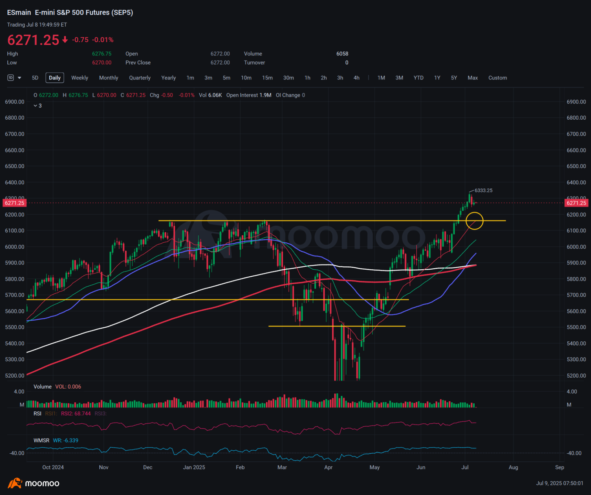Select the Daily timeframe tab
This screenshot has height=495, width=591.
(55, 78)
